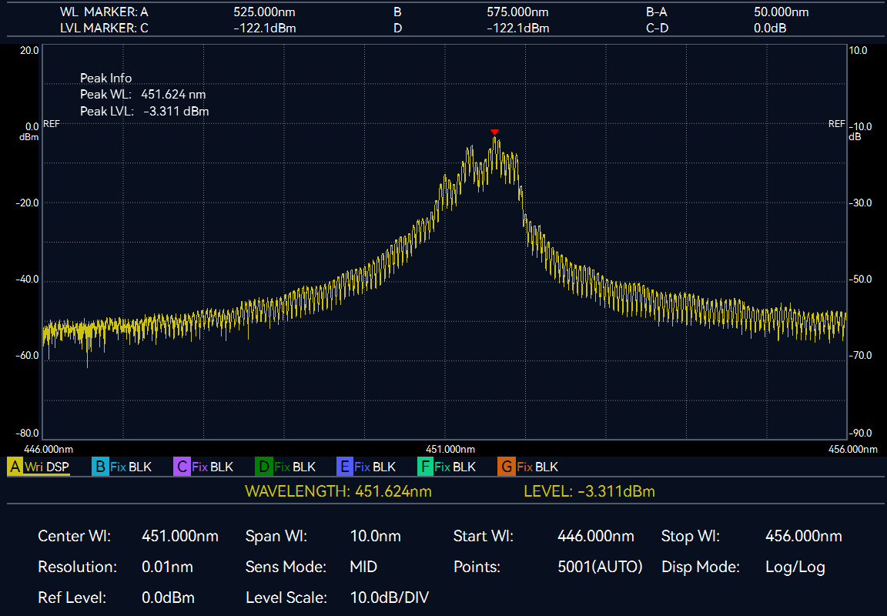Select the green trace D icon
Viewport: 887px width, 616px height.
point(264,467)
